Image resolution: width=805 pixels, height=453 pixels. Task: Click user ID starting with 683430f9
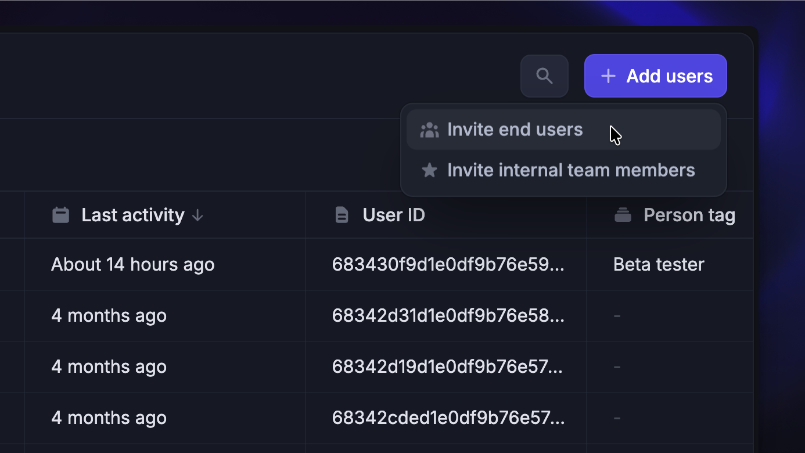[448, 265]
